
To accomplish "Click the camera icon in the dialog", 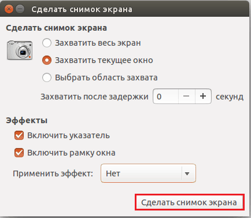I will pyautogui.click(x=20, y=50).
